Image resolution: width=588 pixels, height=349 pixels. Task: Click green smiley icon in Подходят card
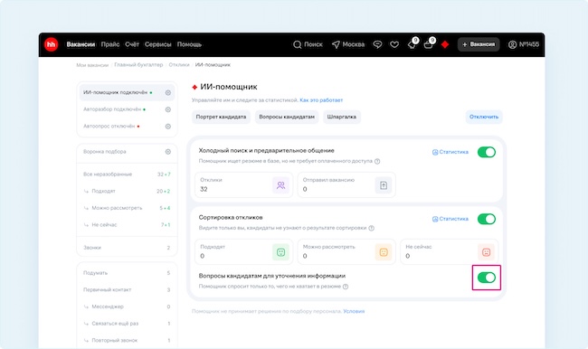coord(280,252)
